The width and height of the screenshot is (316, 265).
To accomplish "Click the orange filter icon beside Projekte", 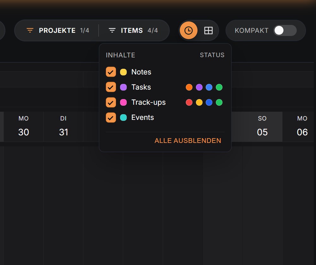I will (x=30, y=30).
